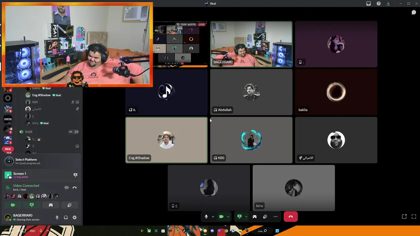Start an activity from call control bar
This screenshot has height=236, width=420.
[255, 217]
